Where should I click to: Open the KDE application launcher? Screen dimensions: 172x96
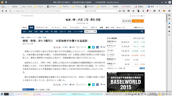click(2, 94)
